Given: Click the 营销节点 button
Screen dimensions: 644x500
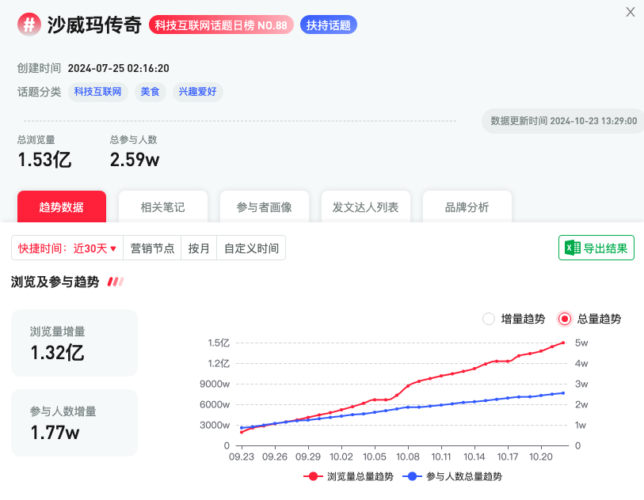Looking at the screenshot, I should (x=152, y=247).
